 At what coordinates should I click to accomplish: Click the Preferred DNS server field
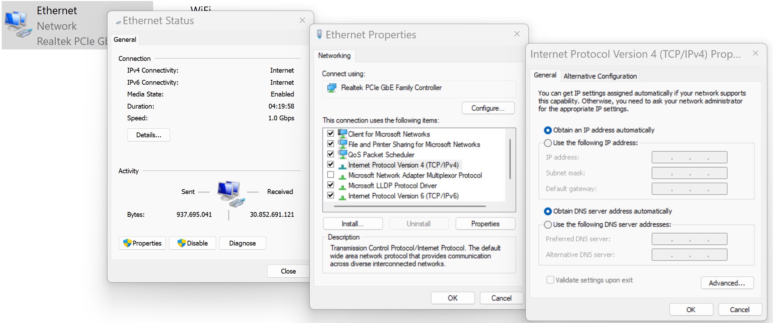pyautogui.click(x=689, y=239)
